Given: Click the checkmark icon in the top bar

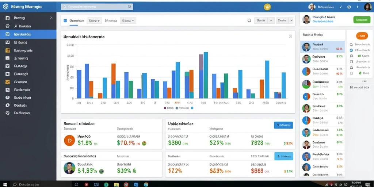Looking at the screenshot, I should coord(341,7).
